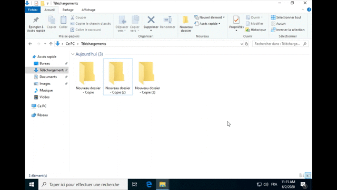Collapse the ribbon with the chevron
The image size is (337, 190).
pyautogui.click(x=303, y=9)
